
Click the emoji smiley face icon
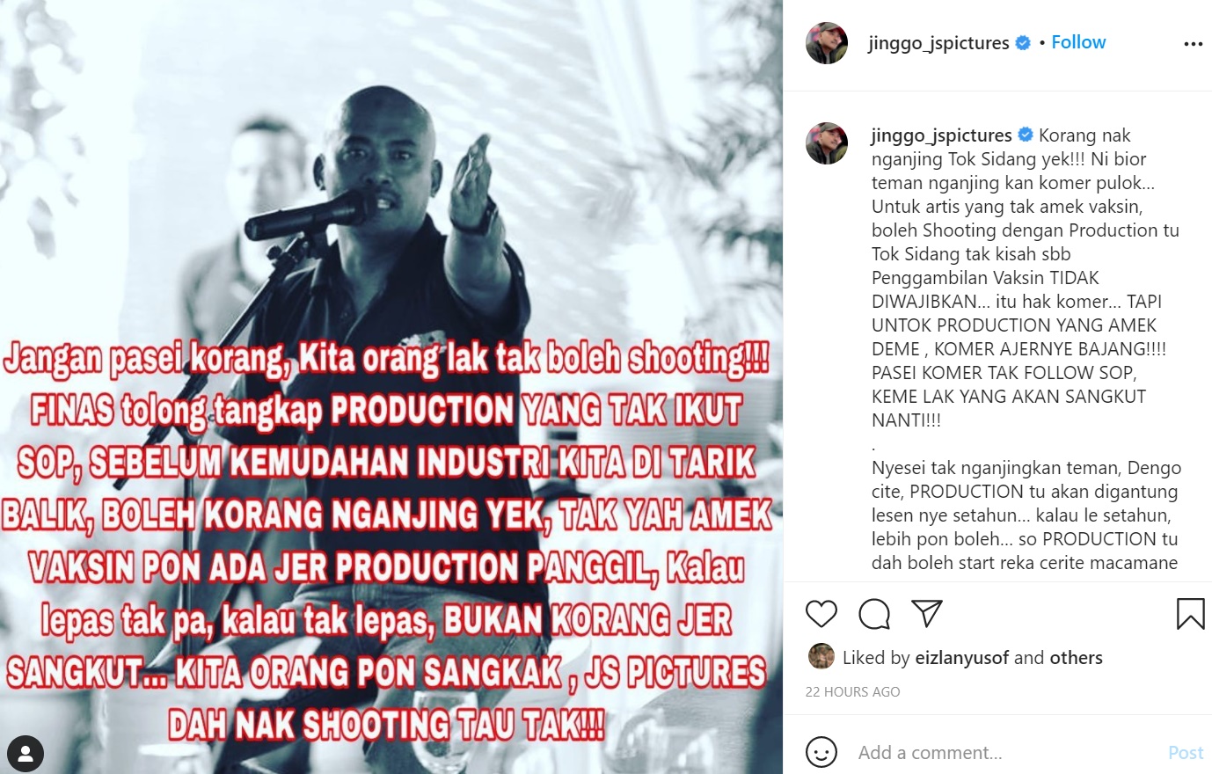(821, 753)
